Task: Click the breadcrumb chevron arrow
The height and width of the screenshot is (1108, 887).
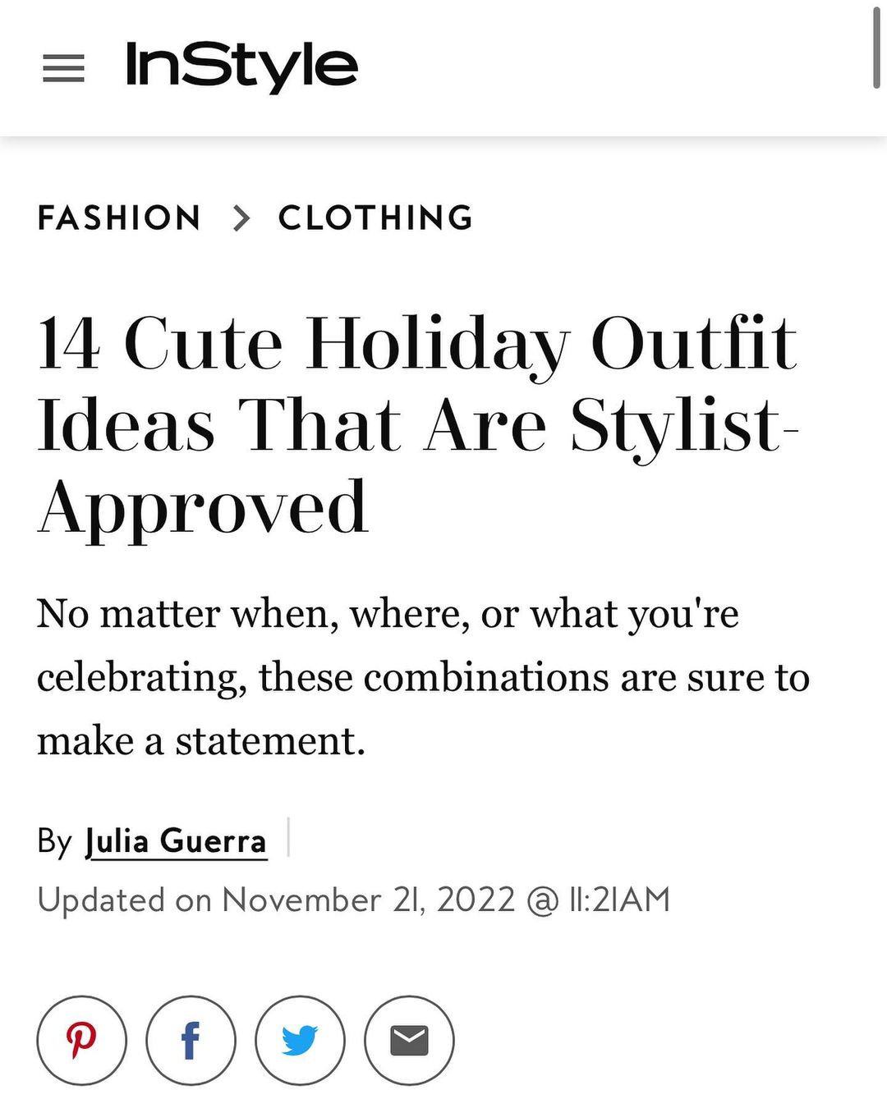Action: coord(241,218)
